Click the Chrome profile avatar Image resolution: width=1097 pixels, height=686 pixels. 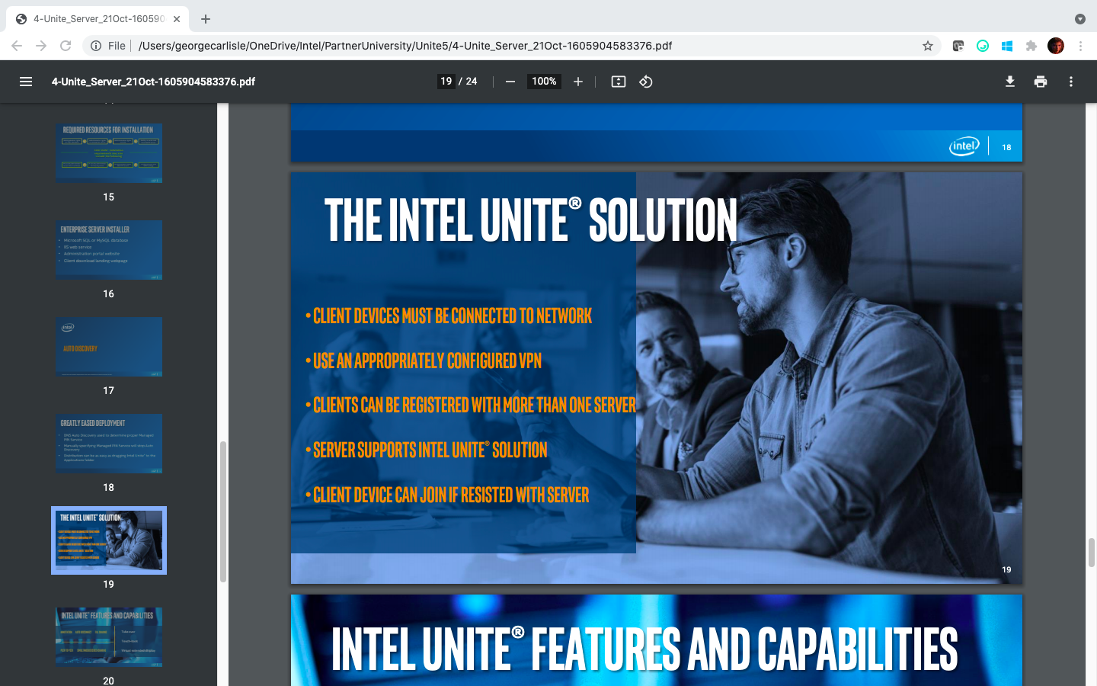tap(1055, 46)
